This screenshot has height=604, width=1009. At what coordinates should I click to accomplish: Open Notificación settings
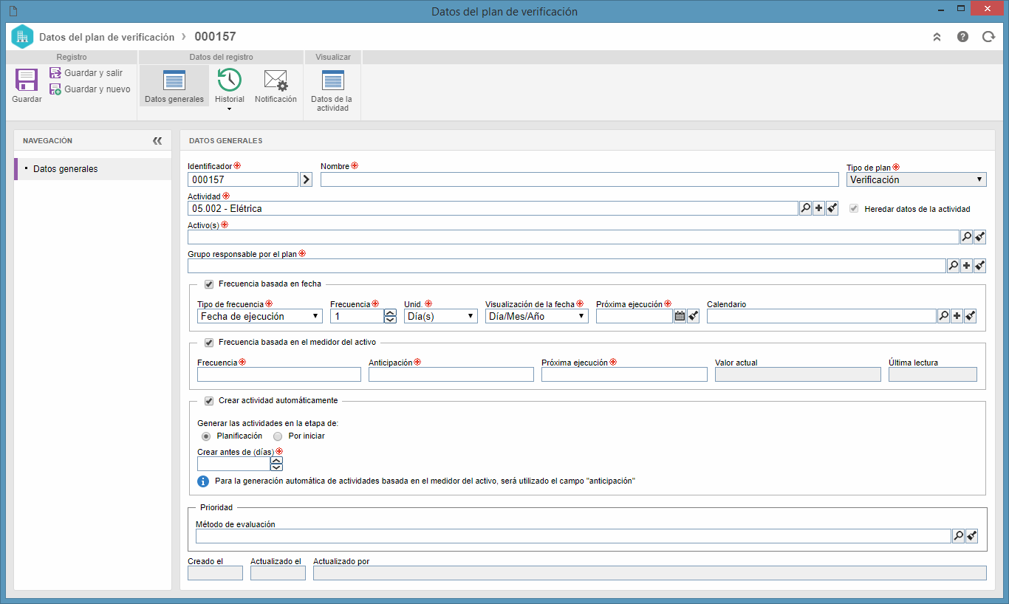pos(276,86)
